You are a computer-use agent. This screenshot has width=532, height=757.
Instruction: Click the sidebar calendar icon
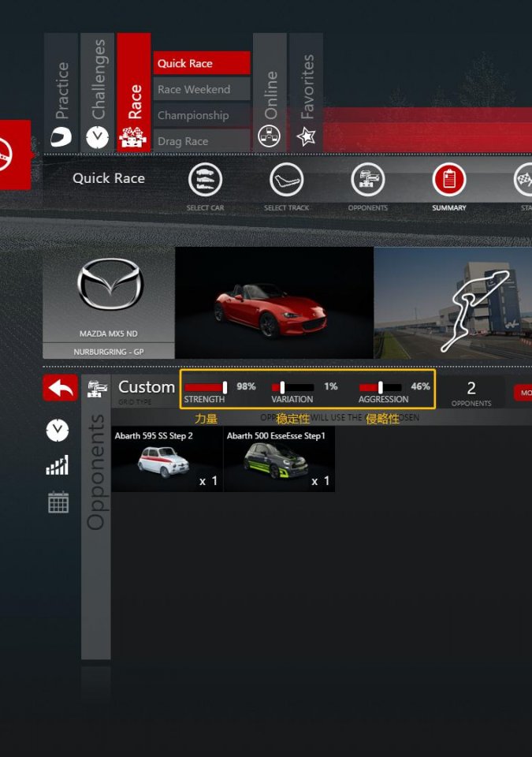58,502
